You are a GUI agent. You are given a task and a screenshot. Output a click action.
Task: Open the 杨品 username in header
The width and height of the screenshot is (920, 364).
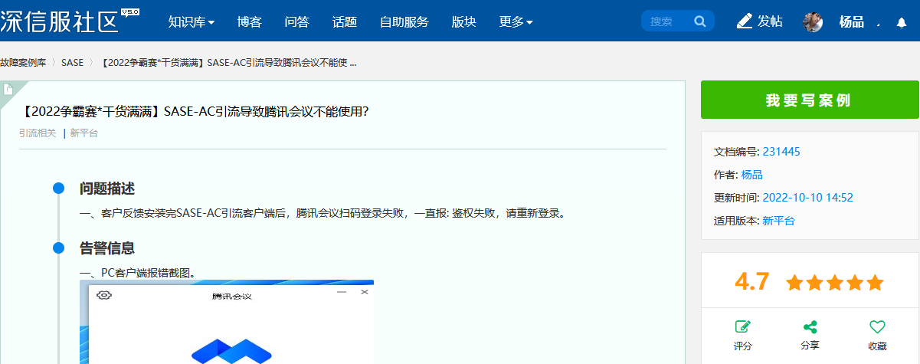(x=852, y=21)
